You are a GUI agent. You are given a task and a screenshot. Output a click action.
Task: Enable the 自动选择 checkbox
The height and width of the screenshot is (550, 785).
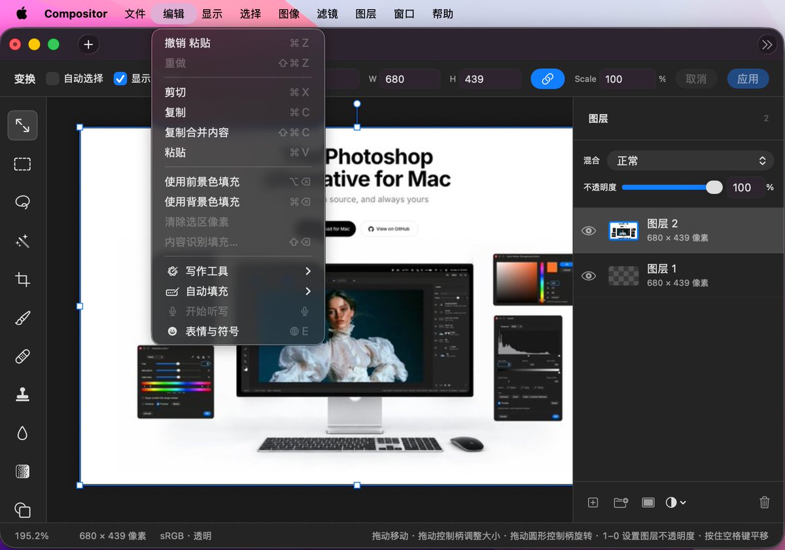pyautogui.click(x=52, y=78)
